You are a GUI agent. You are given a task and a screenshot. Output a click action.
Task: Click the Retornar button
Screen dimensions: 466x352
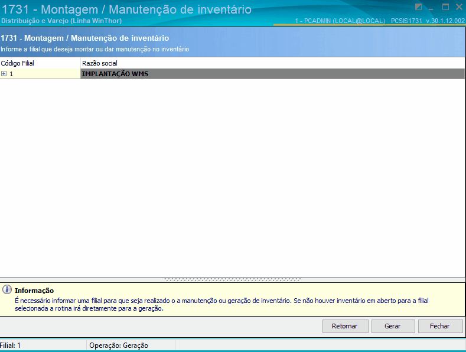345,326
